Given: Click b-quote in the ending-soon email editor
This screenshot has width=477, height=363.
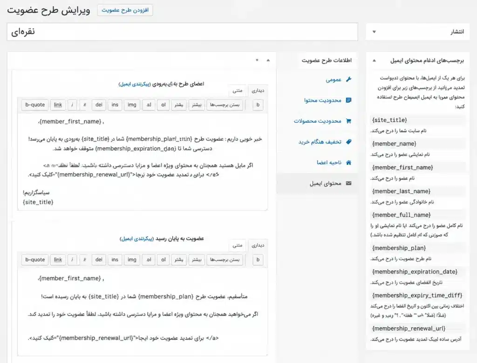Looking at the screenshot, I should pos(35,105).
